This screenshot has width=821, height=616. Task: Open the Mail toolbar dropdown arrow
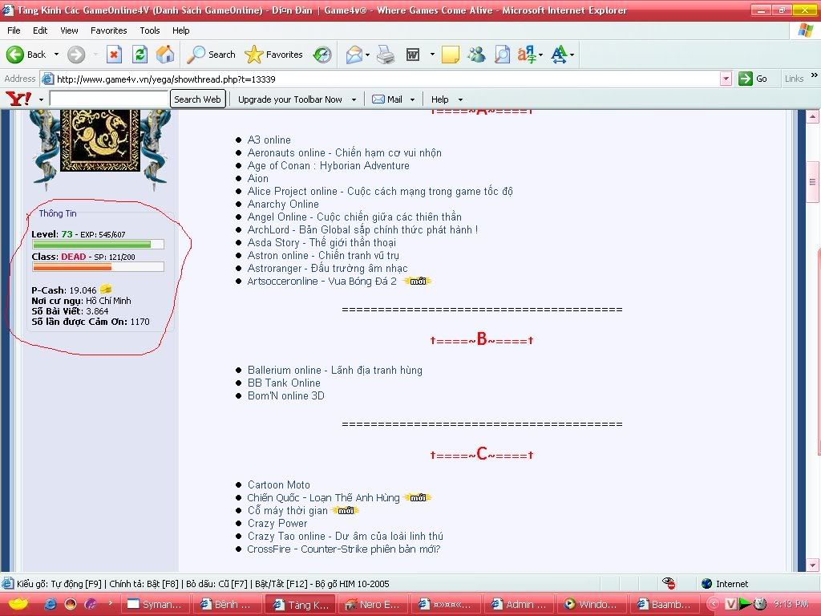(367, 55)
